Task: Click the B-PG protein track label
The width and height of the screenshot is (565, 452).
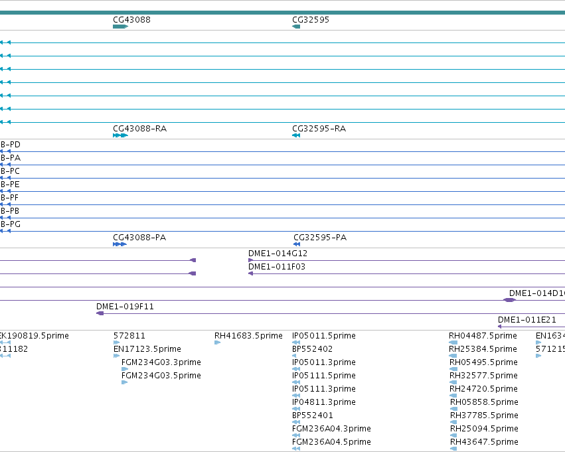Action: (x=11, y=224)
